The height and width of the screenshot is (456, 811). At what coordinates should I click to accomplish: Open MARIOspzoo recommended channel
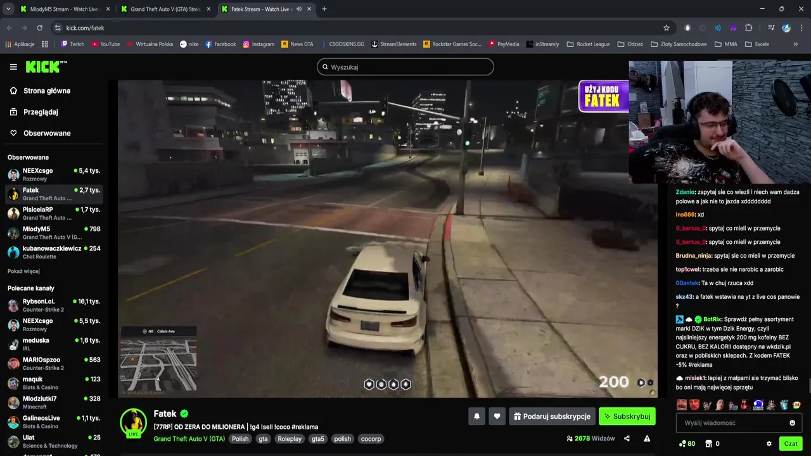pos(54,364)
